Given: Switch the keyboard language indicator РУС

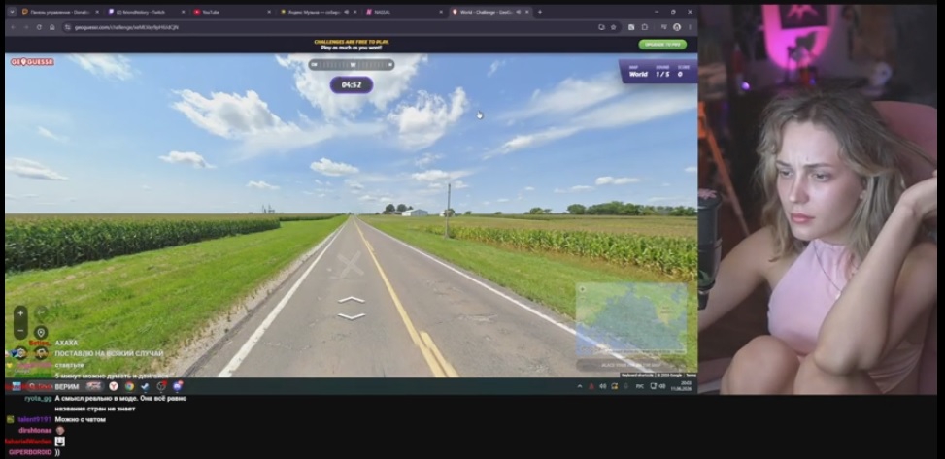Looking at the screenshot, I should pos(639,387).
